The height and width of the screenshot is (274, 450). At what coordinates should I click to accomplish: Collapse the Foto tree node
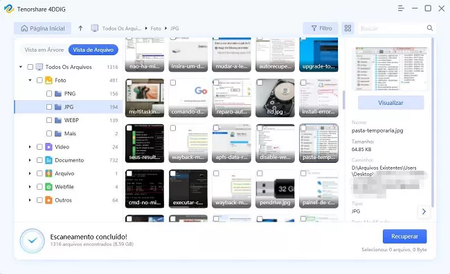click(x=30, y=80)
